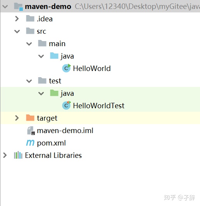Click the HelloWorld runnable class icon
Viewport: 200px width, 206px height.
66,68
